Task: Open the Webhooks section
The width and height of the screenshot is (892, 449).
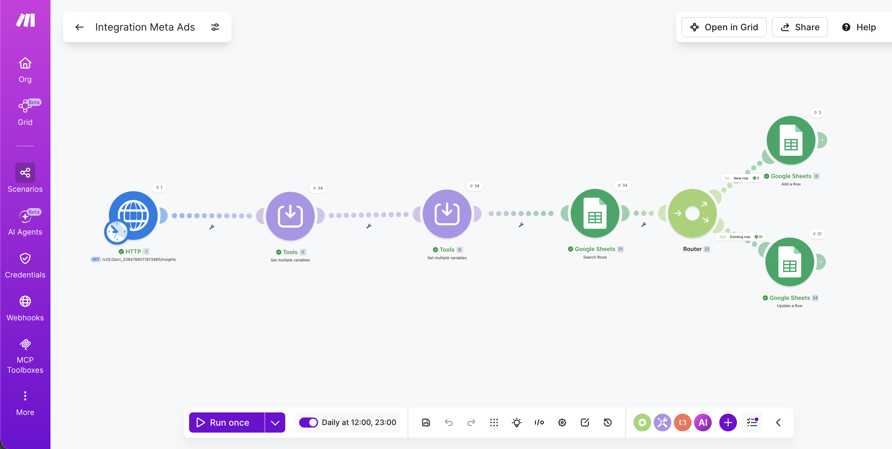Action: click(x=25, y=308)
